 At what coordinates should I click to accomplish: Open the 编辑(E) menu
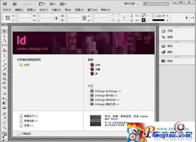point(19,10)
